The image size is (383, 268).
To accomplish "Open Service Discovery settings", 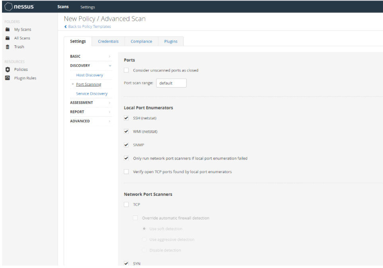I will tap(92, 94).
